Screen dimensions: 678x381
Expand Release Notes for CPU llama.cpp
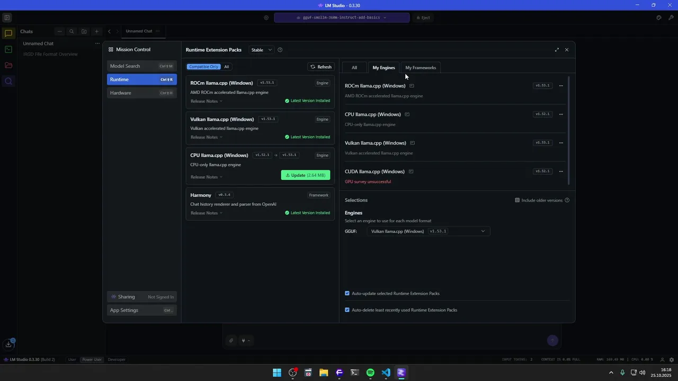tap(206, 177)
